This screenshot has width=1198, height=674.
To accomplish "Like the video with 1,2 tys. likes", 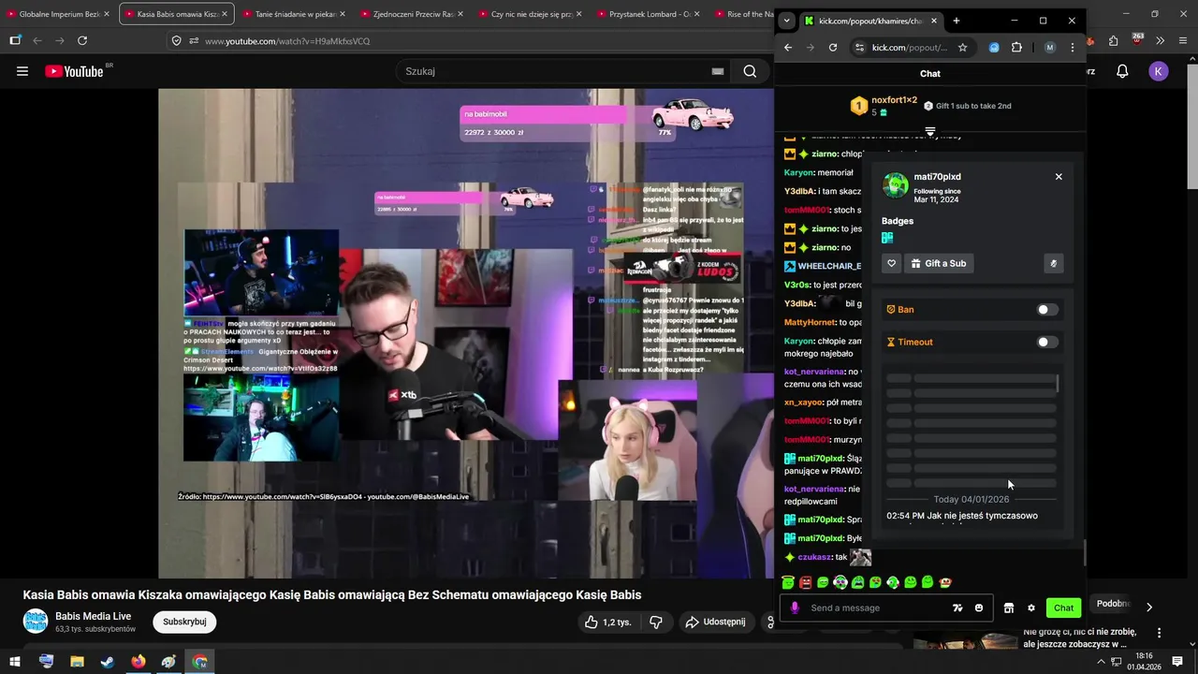I will point(608,622).
